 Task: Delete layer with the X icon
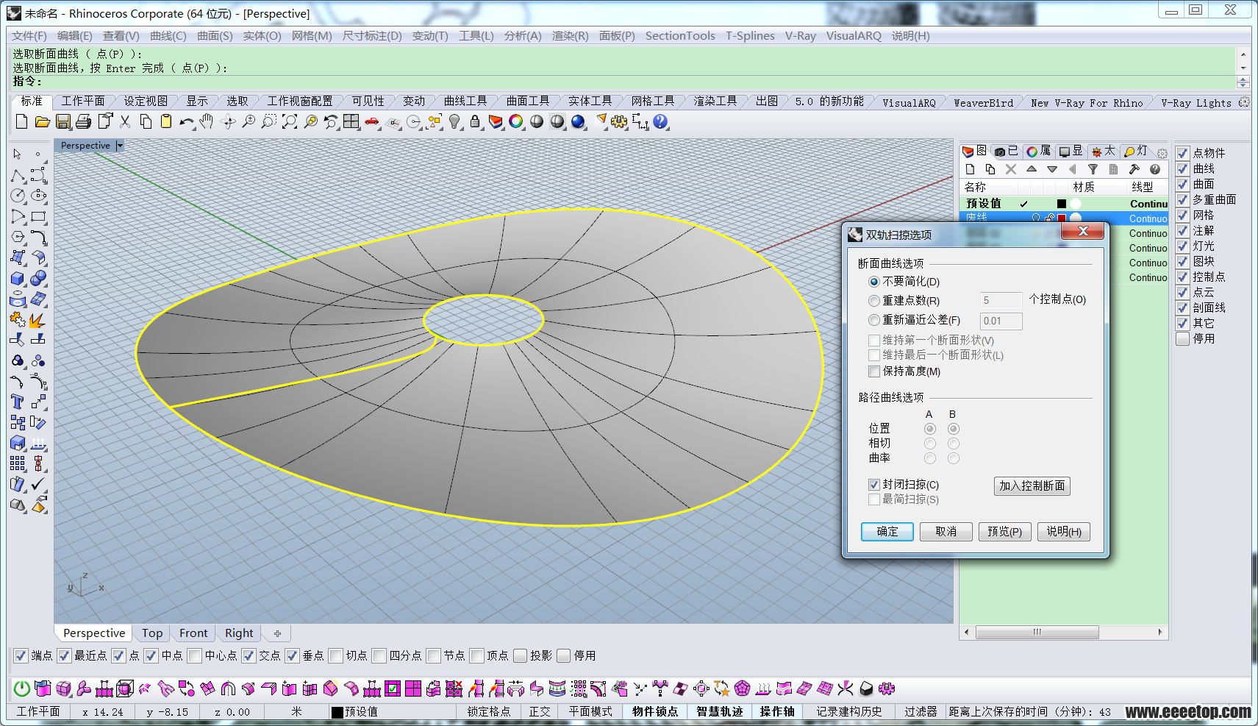[x=1011, y=169]
